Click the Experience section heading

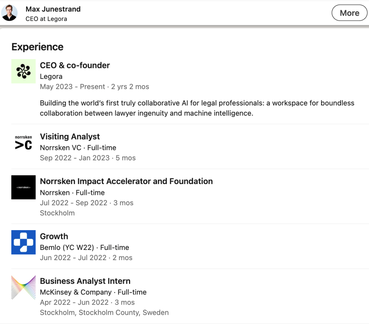tap(38, 47)
